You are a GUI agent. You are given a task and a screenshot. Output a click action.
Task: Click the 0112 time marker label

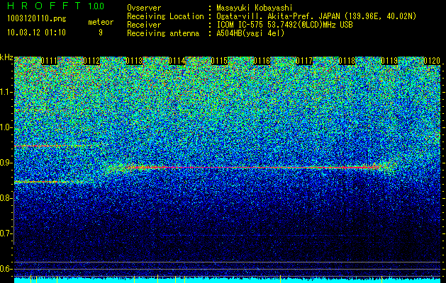click(91, 61)
